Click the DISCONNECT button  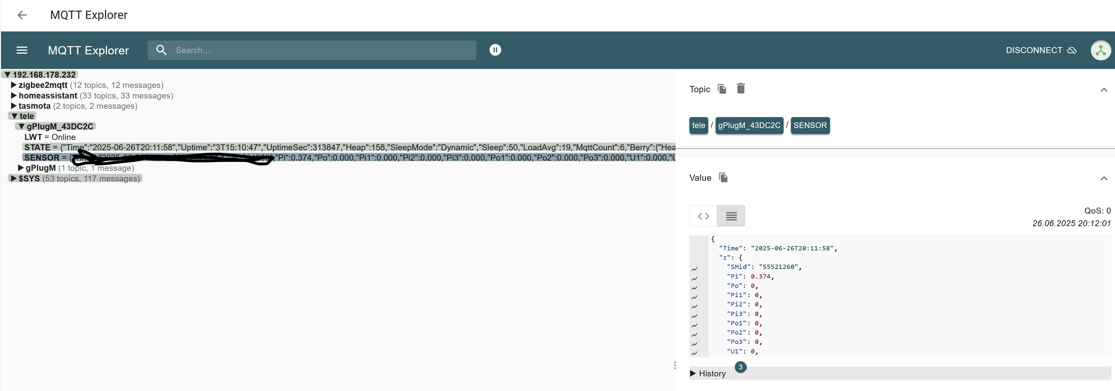tap(1041, 50)
